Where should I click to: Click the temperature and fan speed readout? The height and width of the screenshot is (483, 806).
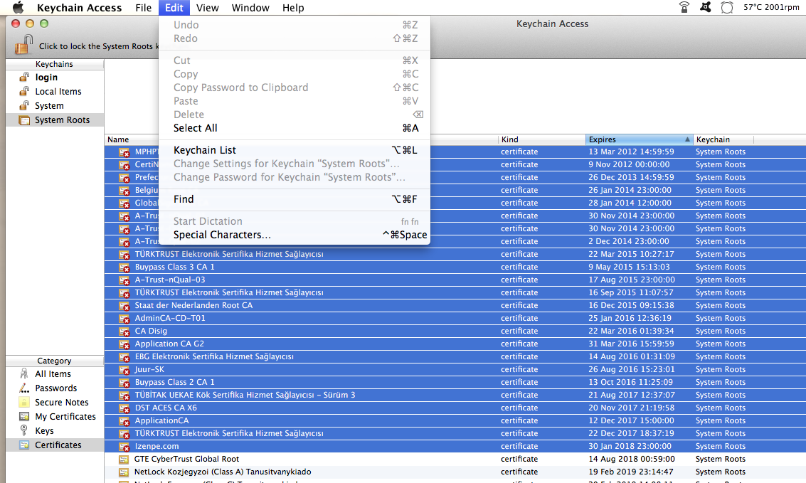(x=771, y=7)
